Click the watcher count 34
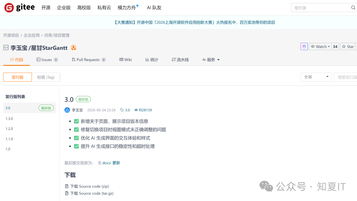Image resolution: width=357 pixels, height=201 pixels. pyautogui.click(x=335, y=46)
